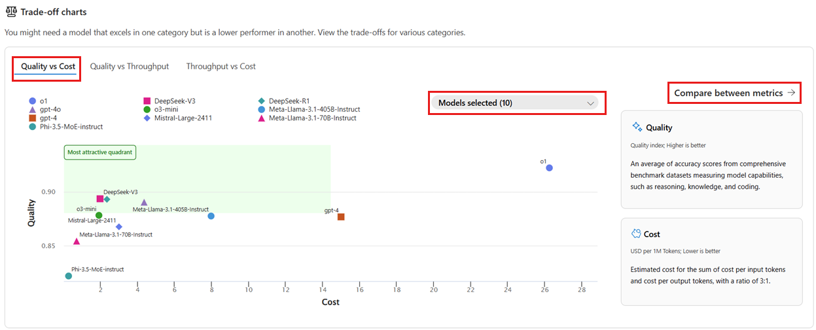Toggle Mistral-Large-2411 legend entry
The image size is (816, 330).
pyautogui.click(x=183, y=118)
